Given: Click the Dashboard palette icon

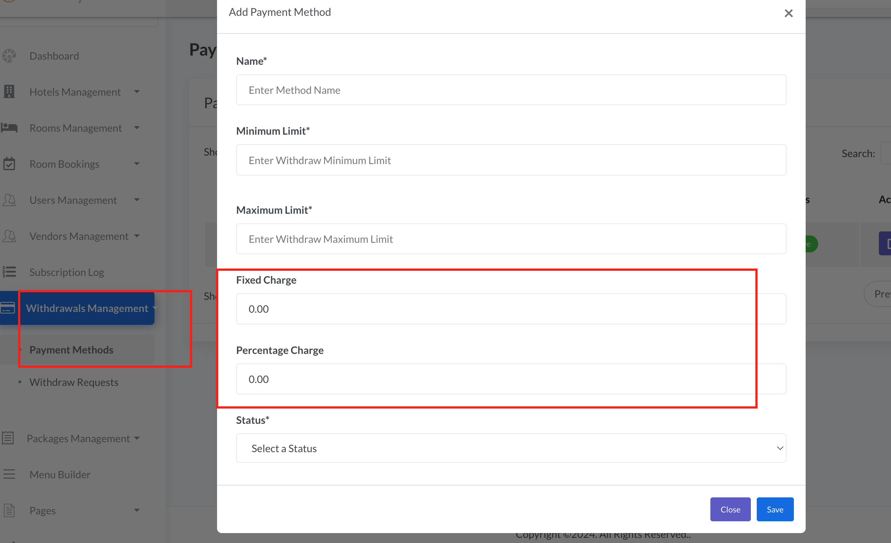Looking at the screenshot, I should tap(9, 56).
